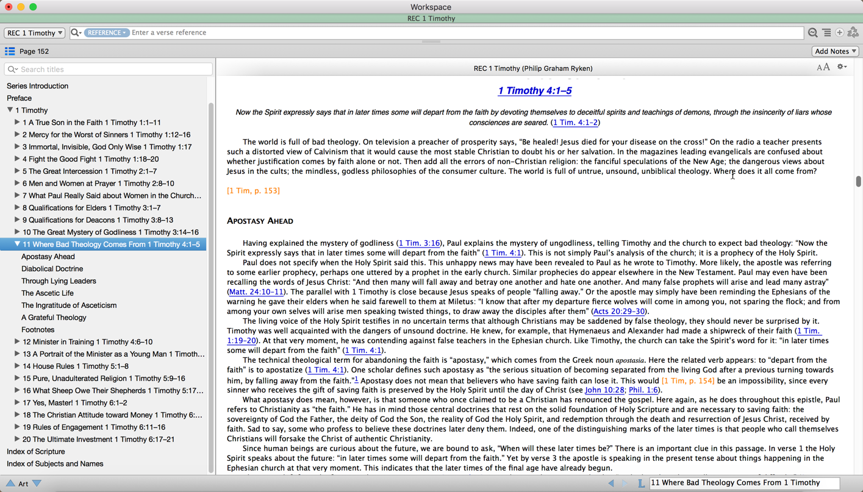Click the circled plus icon in toolbar
Image resolution: width=863 pixels, height=492 pixels.
tap(840, 33)
